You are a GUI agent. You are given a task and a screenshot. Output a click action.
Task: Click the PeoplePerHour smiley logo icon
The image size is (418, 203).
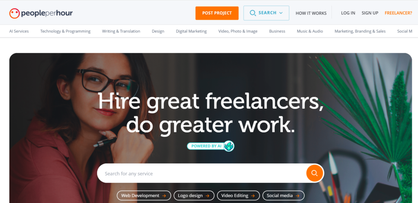click(x=14, y=13)
